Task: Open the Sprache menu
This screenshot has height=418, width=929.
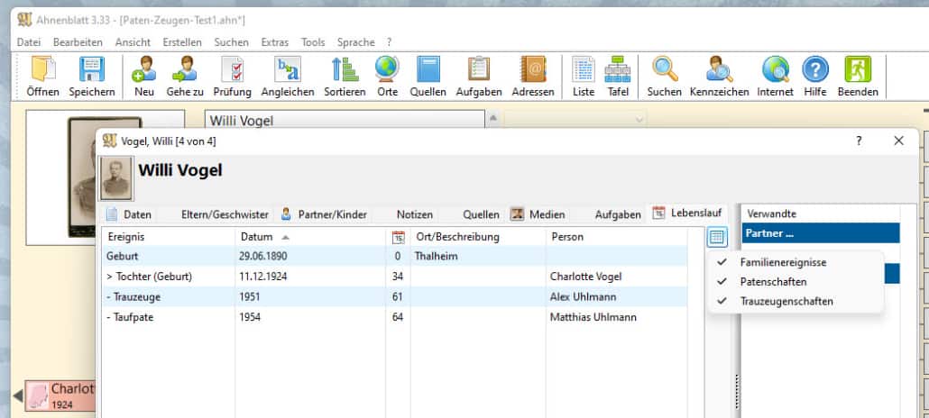Action: pos(356,42)
